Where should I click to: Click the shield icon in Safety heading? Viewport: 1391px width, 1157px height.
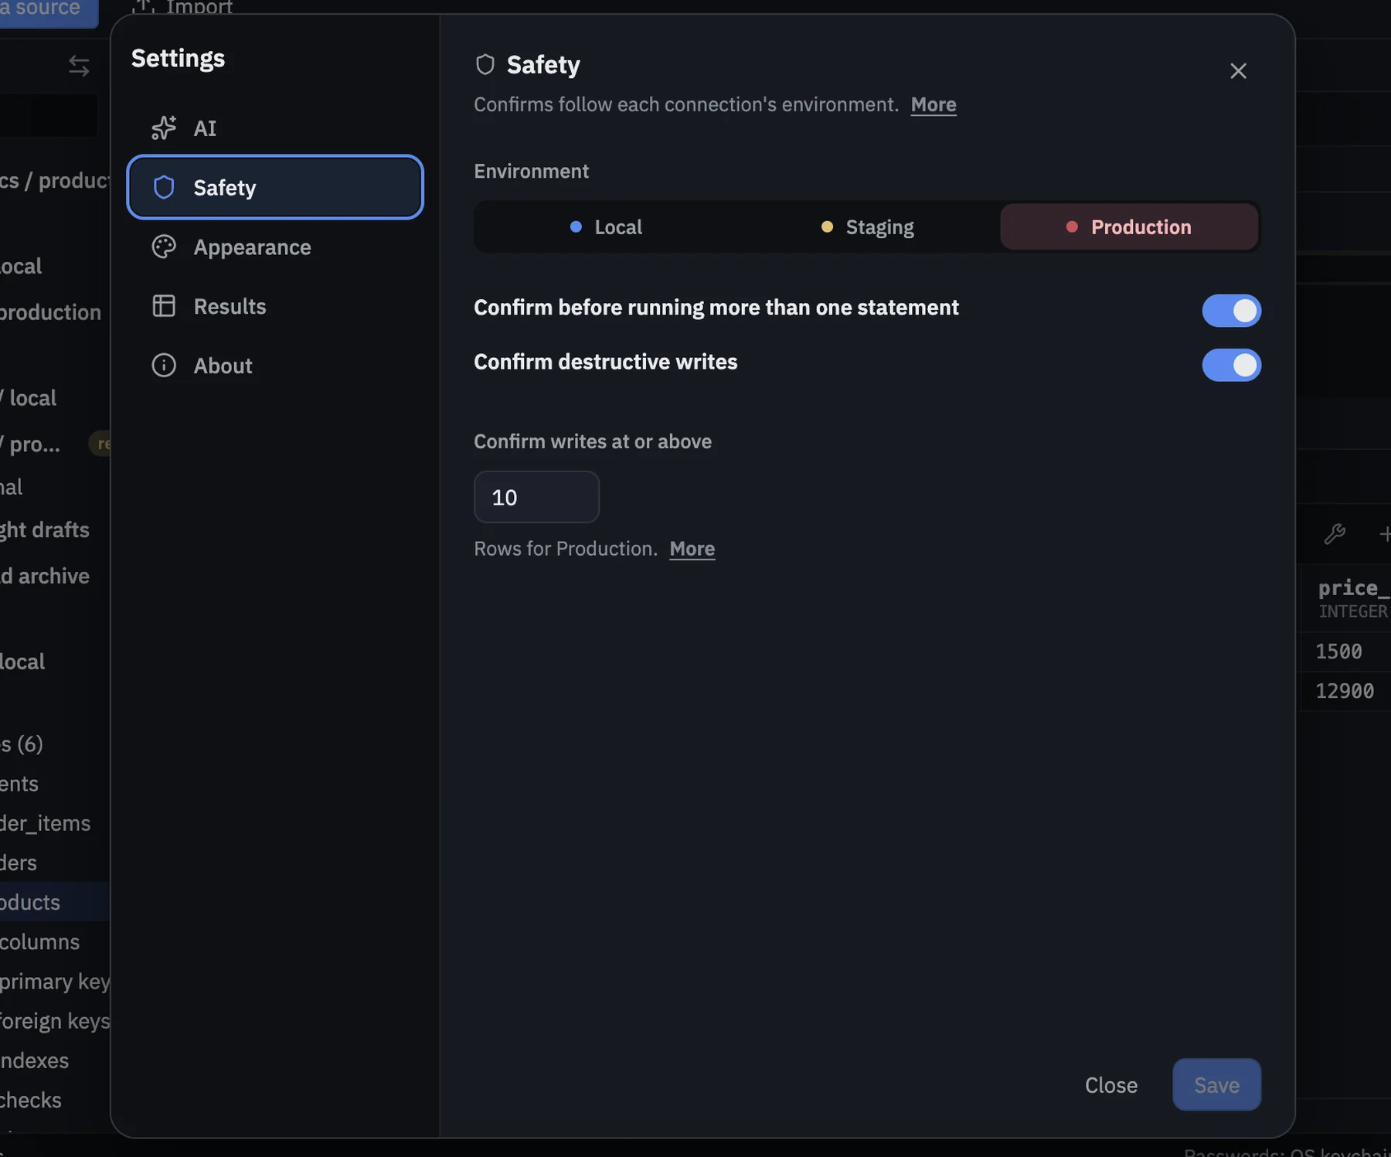point(485,65)
